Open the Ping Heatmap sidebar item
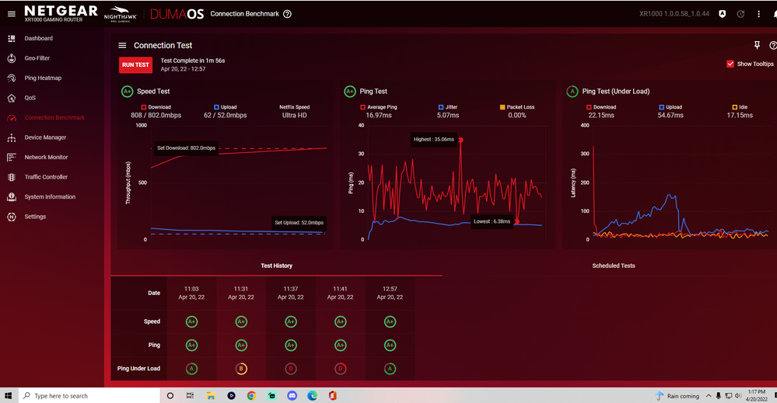The width and height of the screenshot is (777, 403). click(42, 78)
